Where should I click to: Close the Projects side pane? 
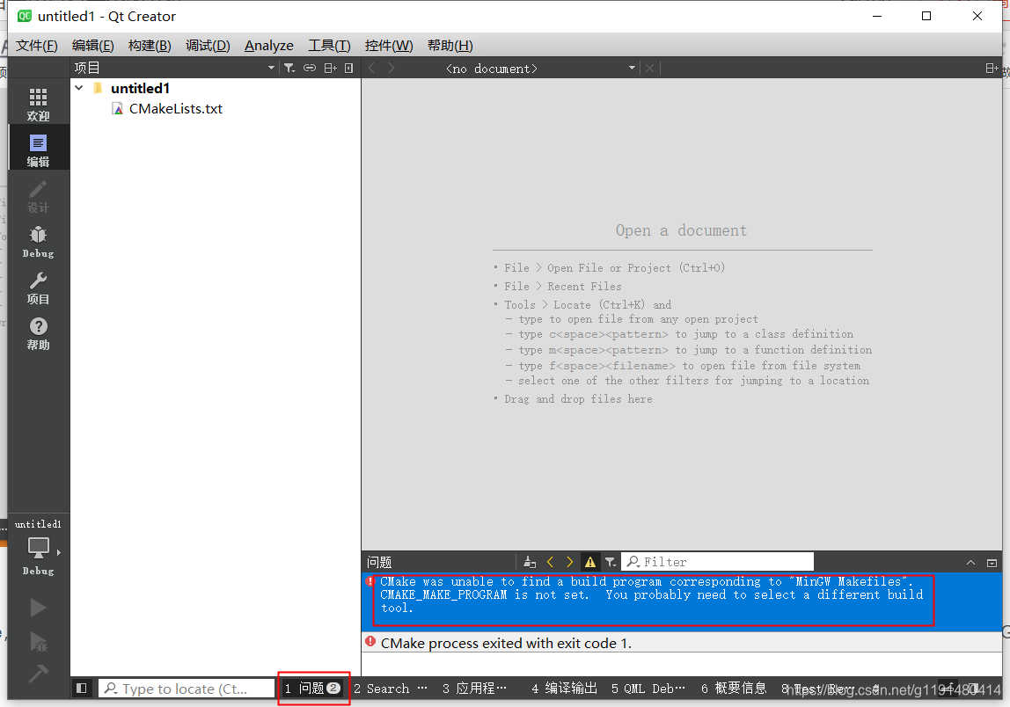(x=348, y=69)
